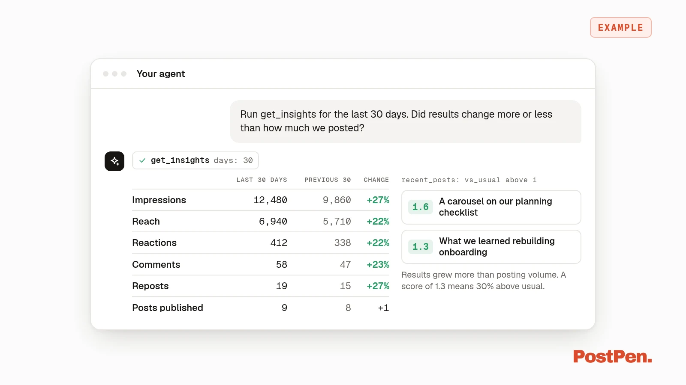Click the 'Results grew more than posting volume' summary
The width and height of the screenshot is (686, 385).
pos(484,281)
